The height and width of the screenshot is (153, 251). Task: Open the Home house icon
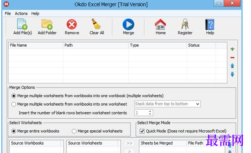click(160, 24)
